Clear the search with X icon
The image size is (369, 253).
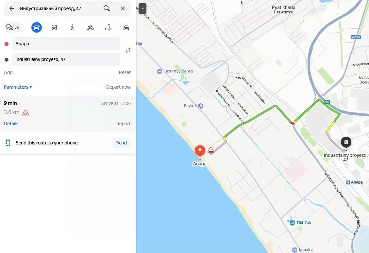tap(123, 8)
